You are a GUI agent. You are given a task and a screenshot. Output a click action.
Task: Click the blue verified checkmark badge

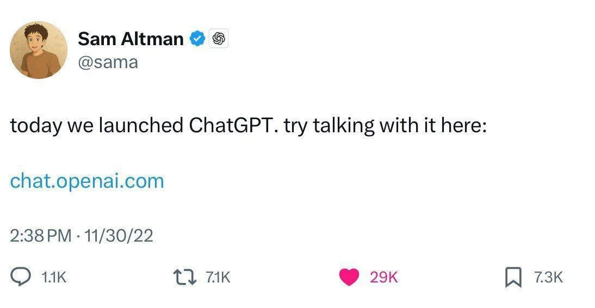pos(197,39)
